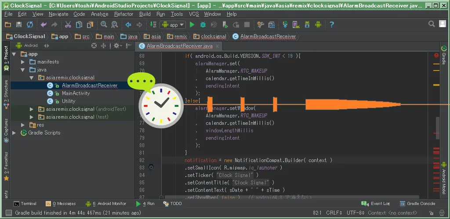Toggle the 7: Structure side panel

[6, 95]
